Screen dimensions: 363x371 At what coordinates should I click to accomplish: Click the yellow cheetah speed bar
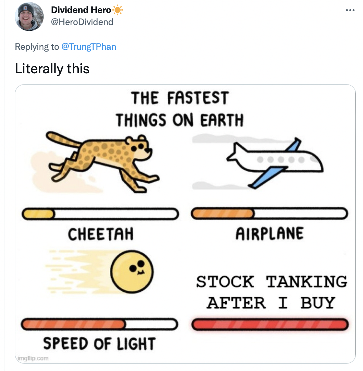pos(100,214)
